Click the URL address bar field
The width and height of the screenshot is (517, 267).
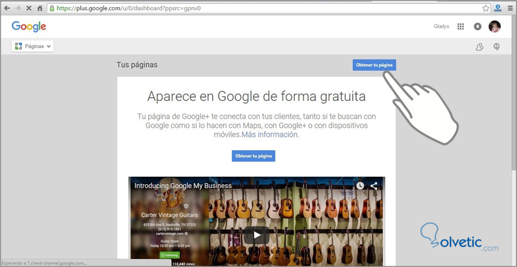270,8
